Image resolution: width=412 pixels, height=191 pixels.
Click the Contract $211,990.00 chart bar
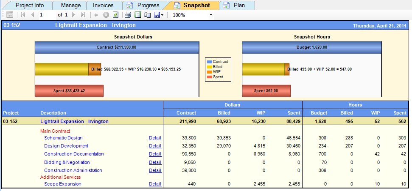tap(117, 47)
